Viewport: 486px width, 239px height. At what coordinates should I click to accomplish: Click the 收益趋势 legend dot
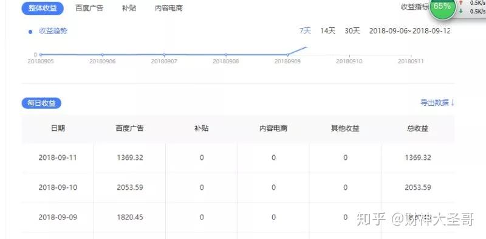click(x=30, y=32)
